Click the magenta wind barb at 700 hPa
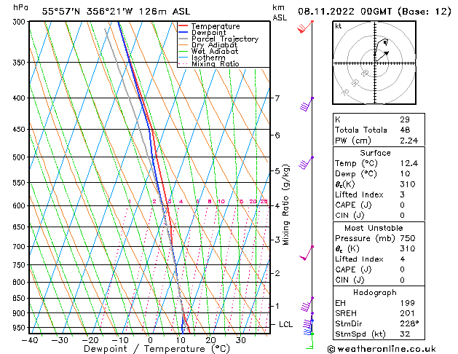Screen dimensions: 458x354 (x=307, y=253)
